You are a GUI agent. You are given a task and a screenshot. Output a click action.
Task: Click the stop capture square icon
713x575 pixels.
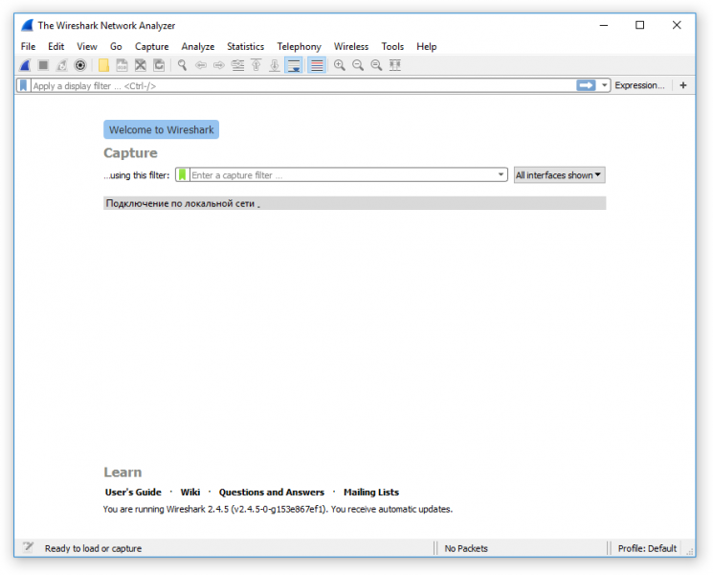click(x=44, y=65)
